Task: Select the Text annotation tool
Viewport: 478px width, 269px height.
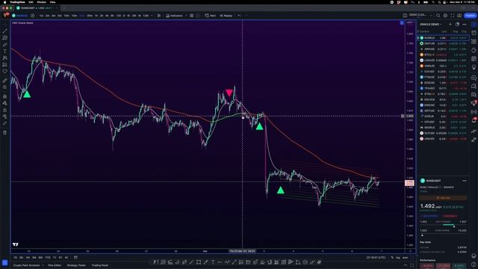Action: [5, 52]
